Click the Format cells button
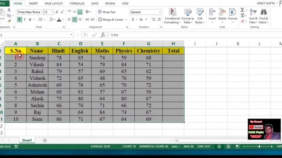Viewport: 282px width, 158px height. point(232,16)
